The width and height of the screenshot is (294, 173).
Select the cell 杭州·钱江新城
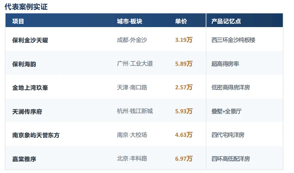coord(135,111)
